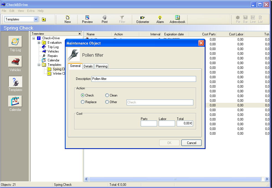
Task: Open Templates from the sidebar
Action: pyautogui.click(x=15, y=83)
